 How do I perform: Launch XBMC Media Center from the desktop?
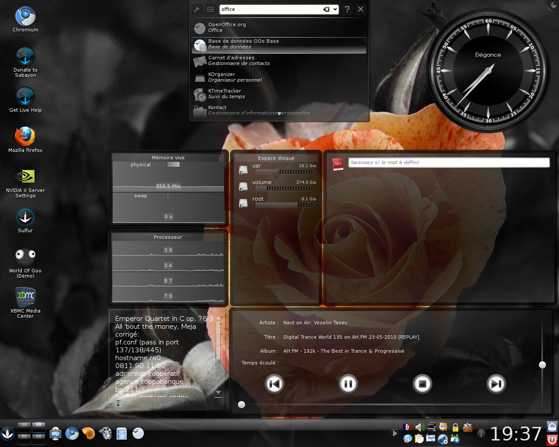pyautogui.click(x=25, y=297)
